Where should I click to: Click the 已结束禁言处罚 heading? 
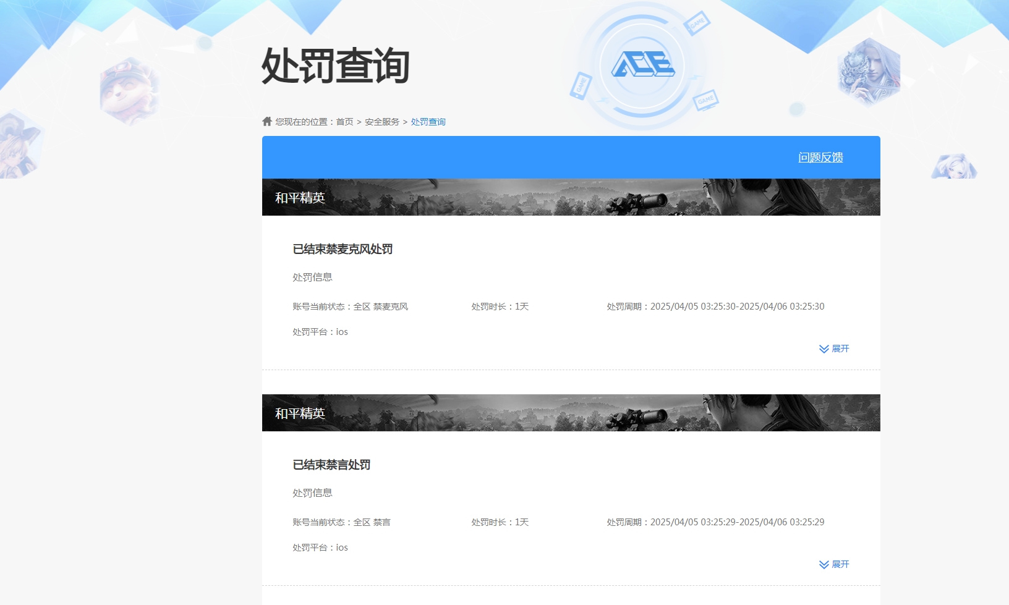[x=331, y=465]
